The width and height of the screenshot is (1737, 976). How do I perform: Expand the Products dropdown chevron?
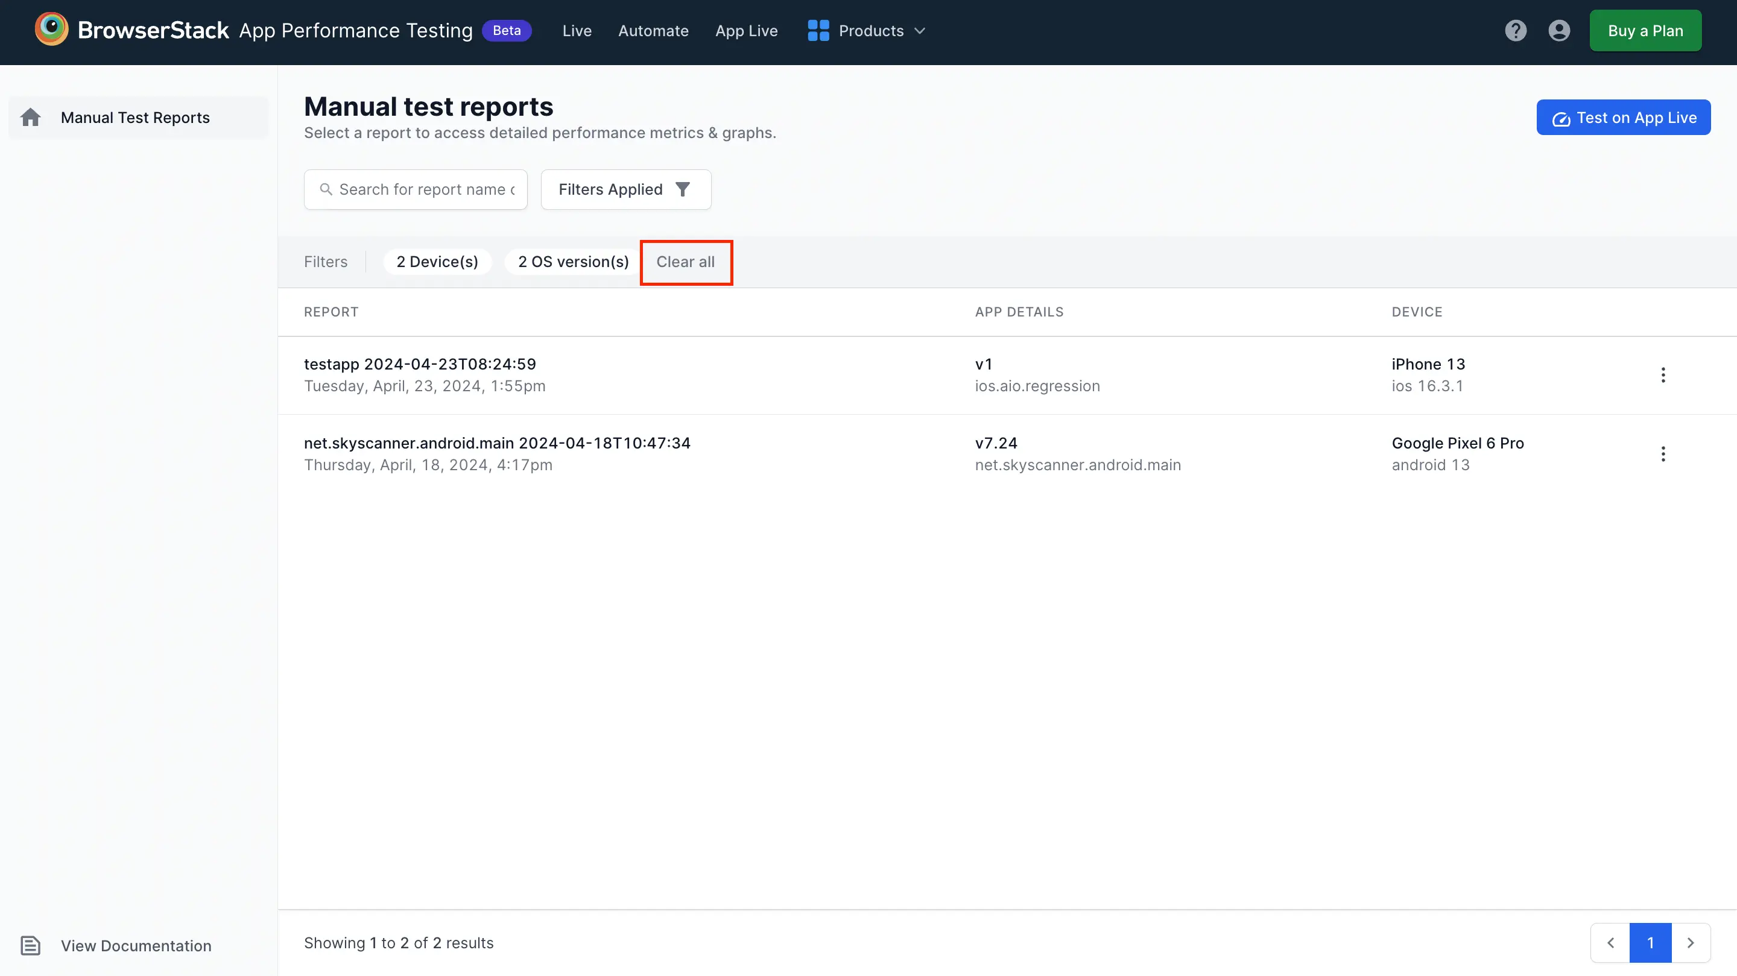click(x=920, y=31)
